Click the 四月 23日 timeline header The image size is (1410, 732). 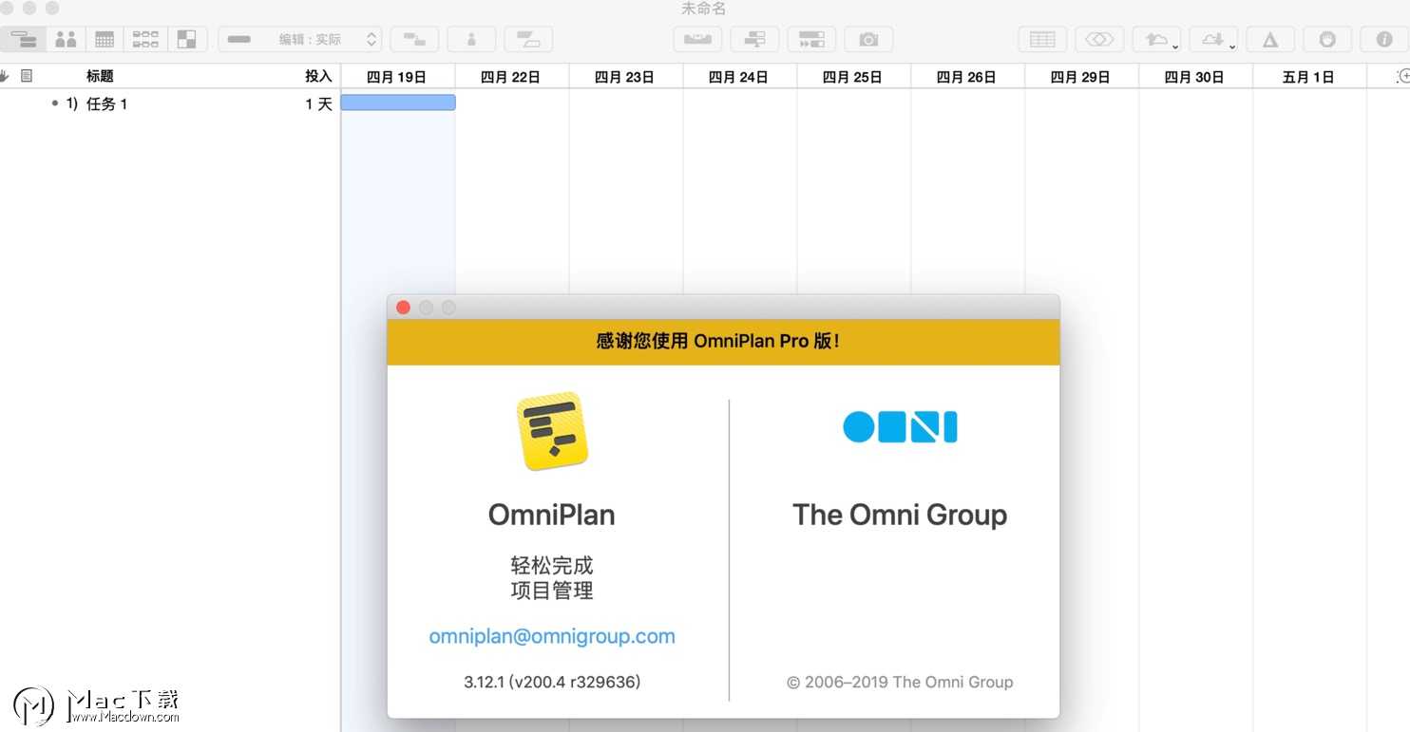[626, 77]
